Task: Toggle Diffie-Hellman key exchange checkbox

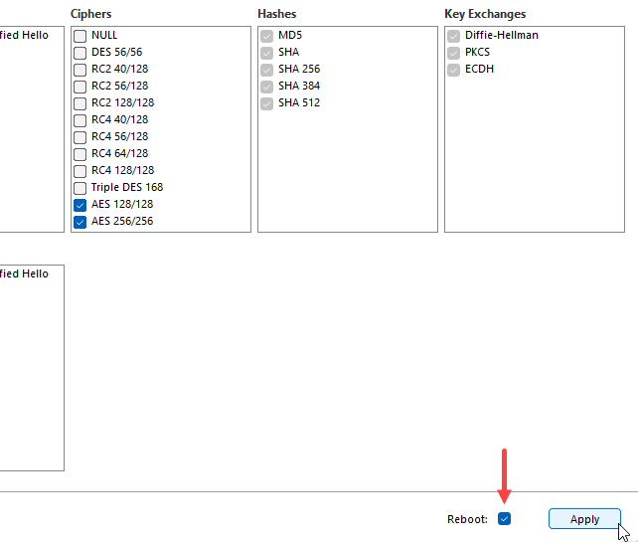Action: point(454,35)
